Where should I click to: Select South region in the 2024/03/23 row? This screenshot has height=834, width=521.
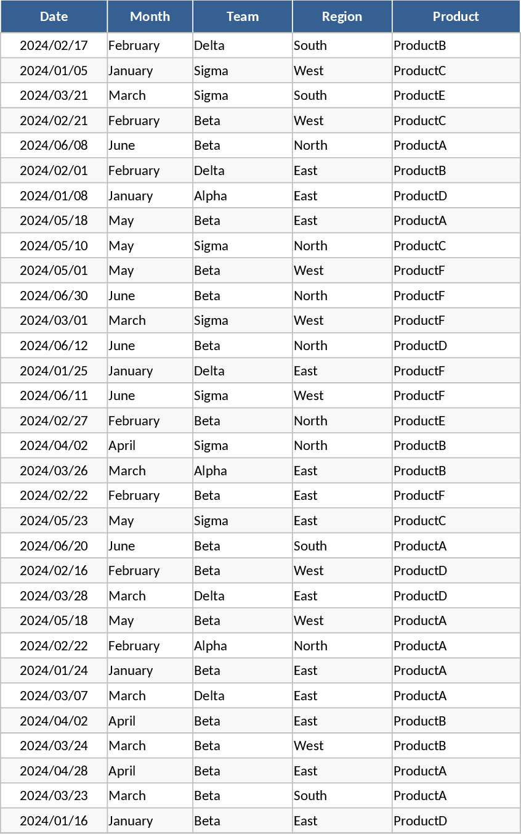pos(310,796)
